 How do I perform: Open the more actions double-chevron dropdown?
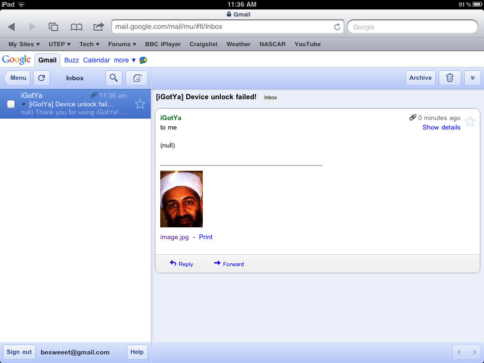click(472, 78)
